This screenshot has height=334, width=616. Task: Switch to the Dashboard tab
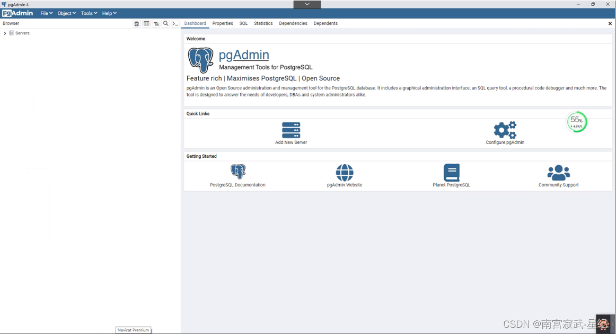(195, 23)
